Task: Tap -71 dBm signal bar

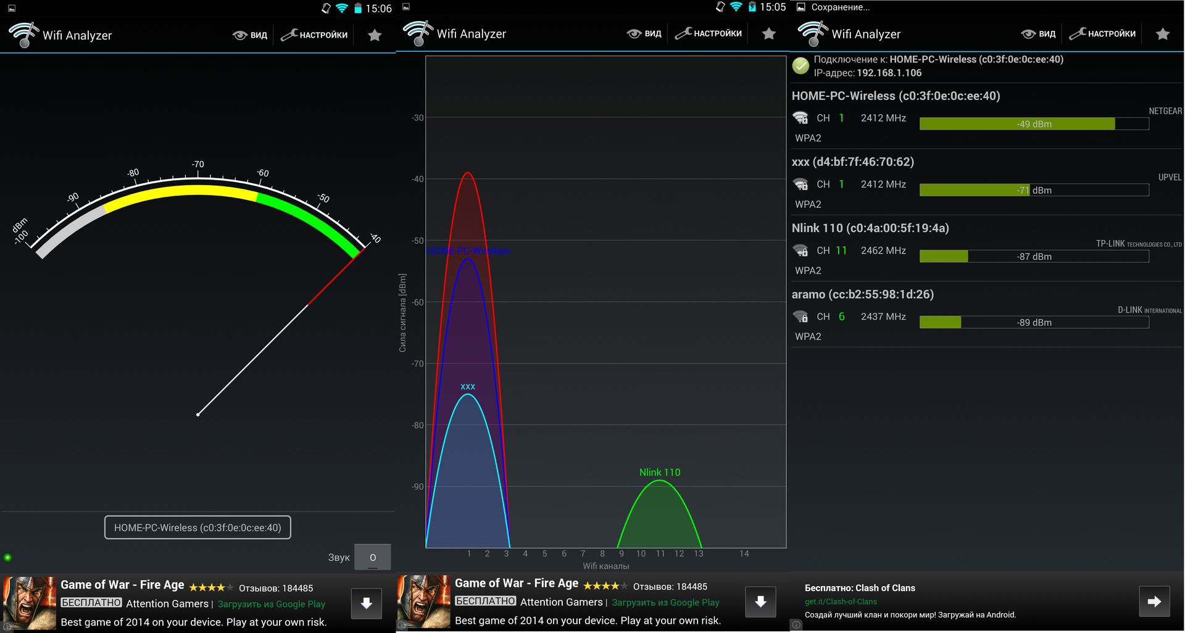Action: click(x=1034, y=190)
